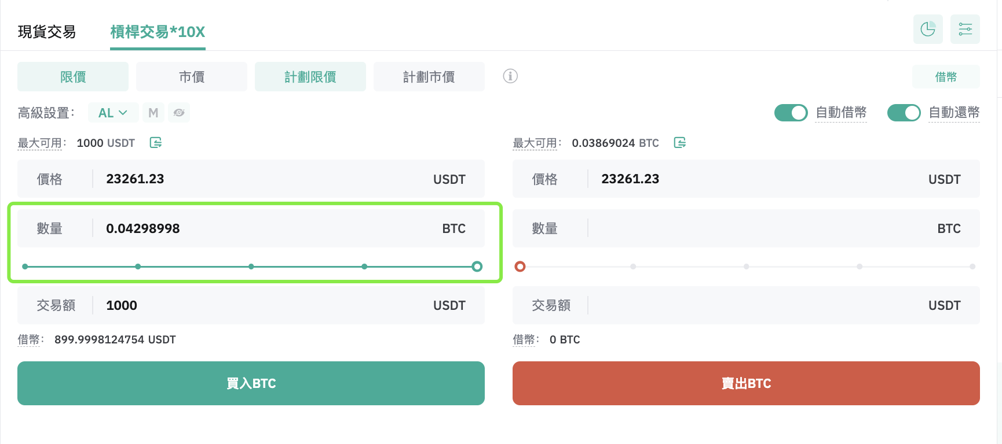Set buy slider to the midpoint marker

[251, 267]
